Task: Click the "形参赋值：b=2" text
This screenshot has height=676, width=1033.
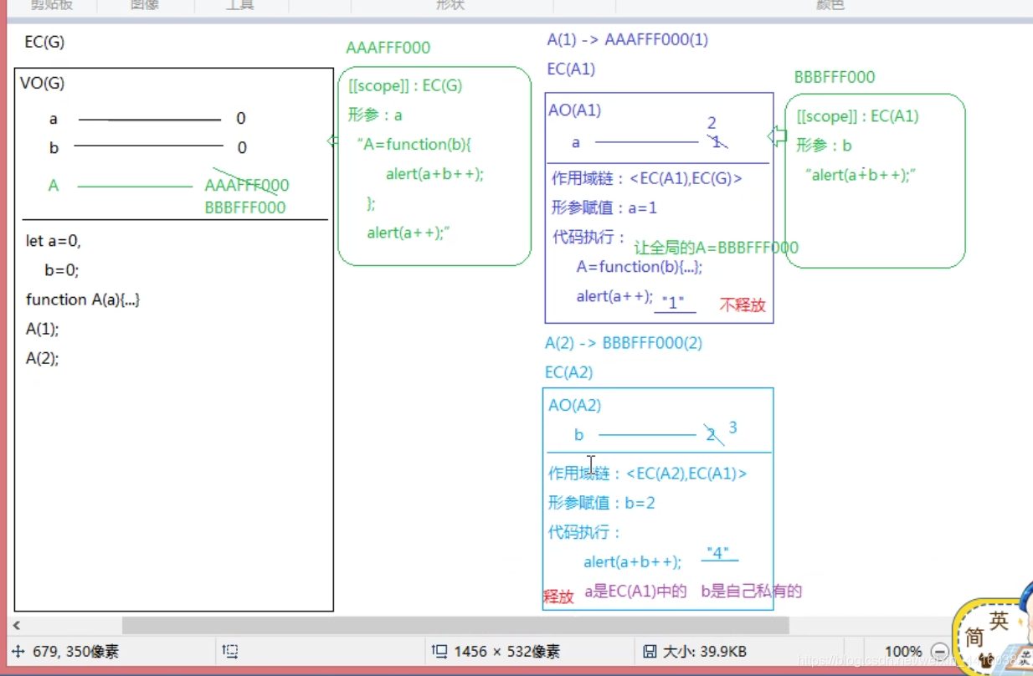Action: coord(602,503)
